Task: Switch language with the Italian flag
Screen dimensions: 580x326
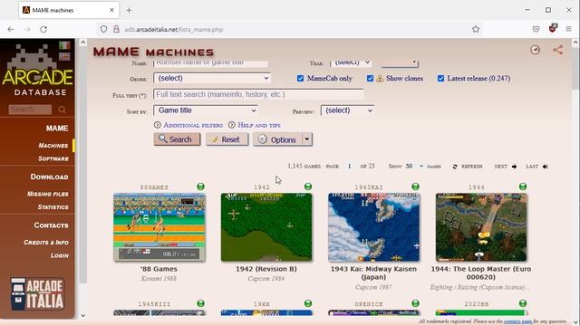Action: point(64,45)
